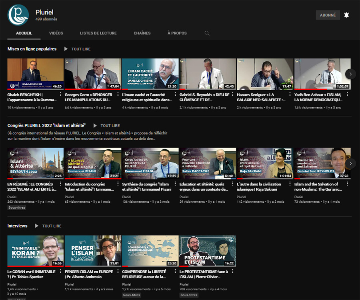Show next videos in Congrès 2022 carousel
This screenshot has height=300, width=360.
350,164
